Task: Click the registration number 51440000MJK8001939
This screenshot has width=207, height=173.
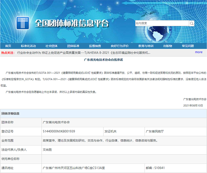Action: tap(59, 131)
